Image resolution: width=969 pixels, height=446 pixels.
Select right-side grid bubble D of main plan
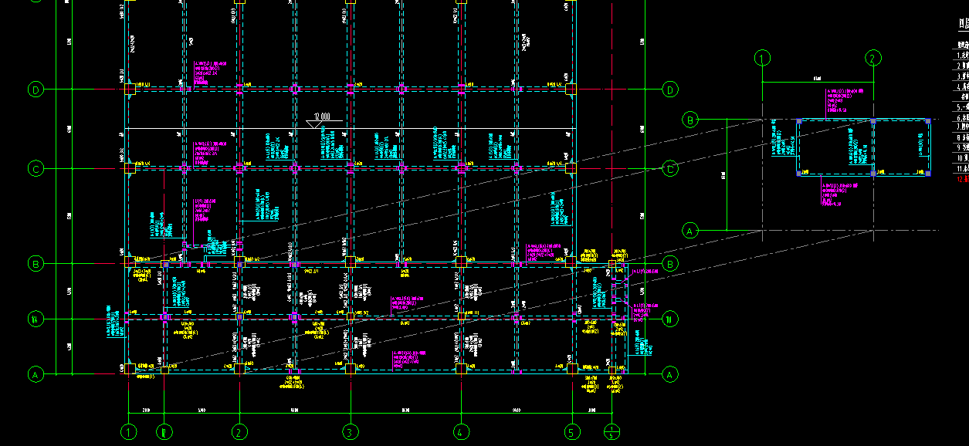pos(670,90)
